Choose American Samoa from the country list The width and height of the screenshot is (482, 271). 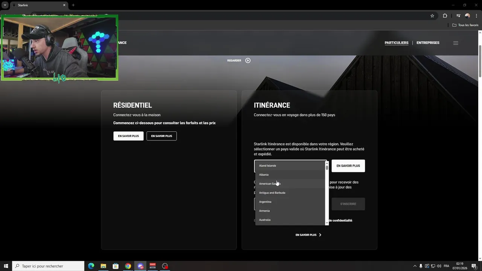(x=290, y=184)
